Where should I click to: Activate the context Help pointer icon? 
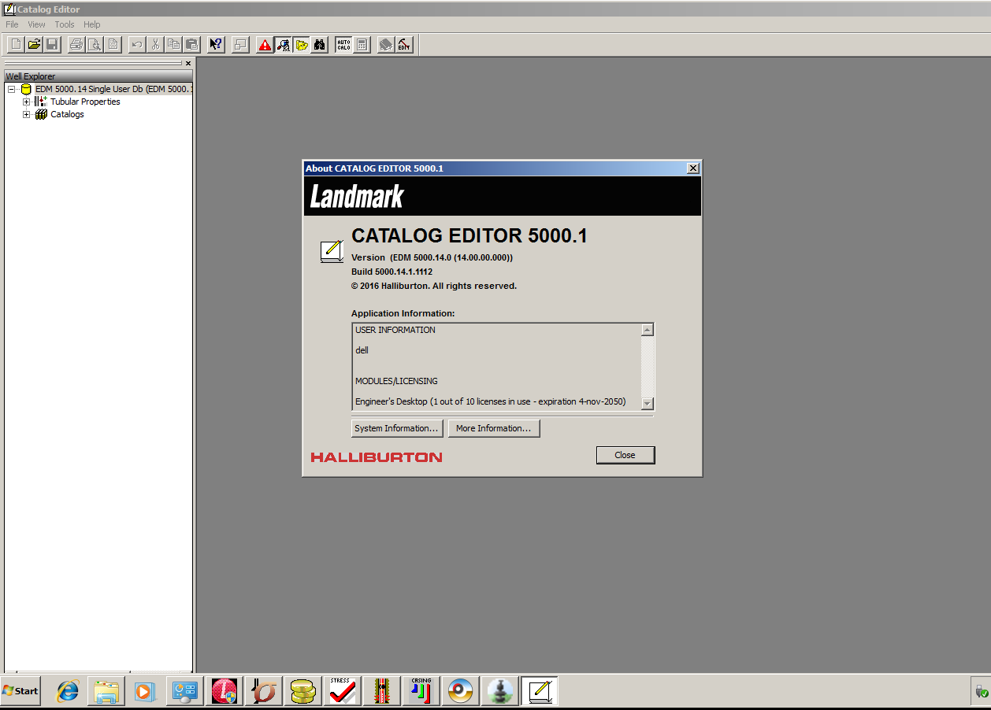(x=216, y=45)
